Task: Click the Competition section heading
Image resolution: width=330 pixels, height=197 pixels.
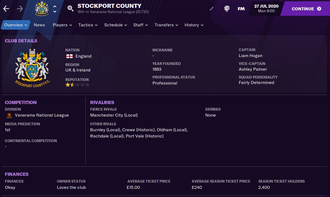Action: (21, 102)
